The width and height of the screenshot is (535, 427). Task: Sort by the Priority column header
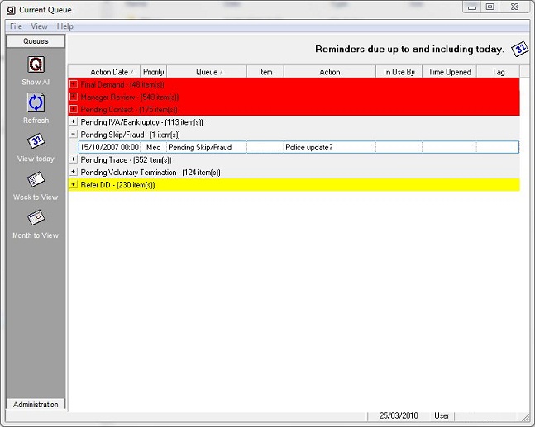153,72
